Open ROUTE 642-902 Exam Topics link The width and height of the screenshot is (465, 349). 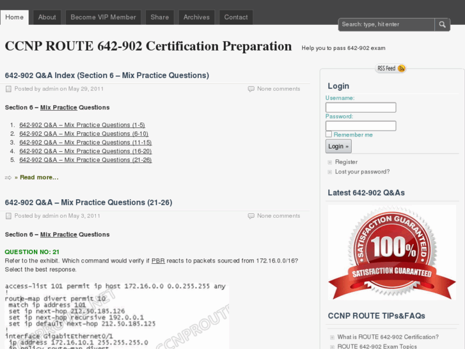point(377,346)
